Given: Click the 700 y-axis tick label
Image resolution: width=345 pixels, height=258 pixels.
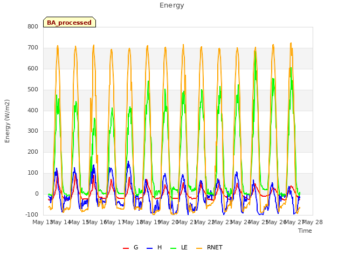Looking at the screenshot, I should pyautogui.click(x=33, y=47).
